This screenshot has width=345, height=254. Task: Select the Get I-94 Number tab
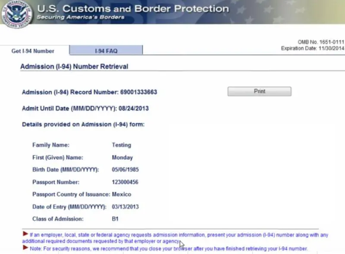[x=33, y=51]
